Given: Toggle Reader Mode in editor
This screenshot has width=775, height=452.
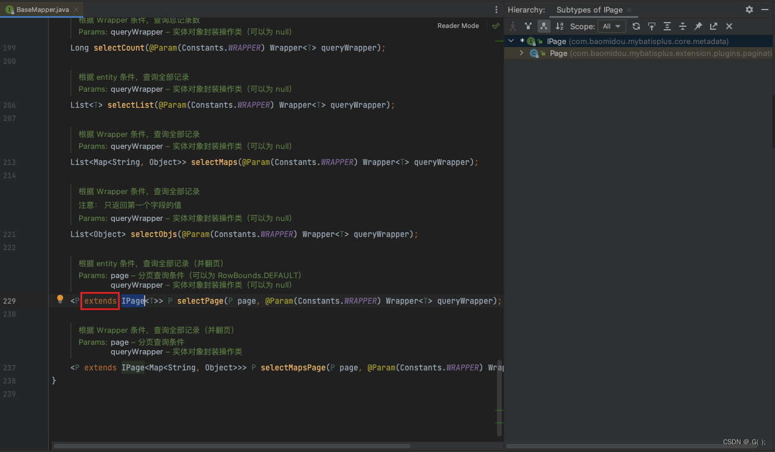Looking at the screenshot, I should [458, 26].
